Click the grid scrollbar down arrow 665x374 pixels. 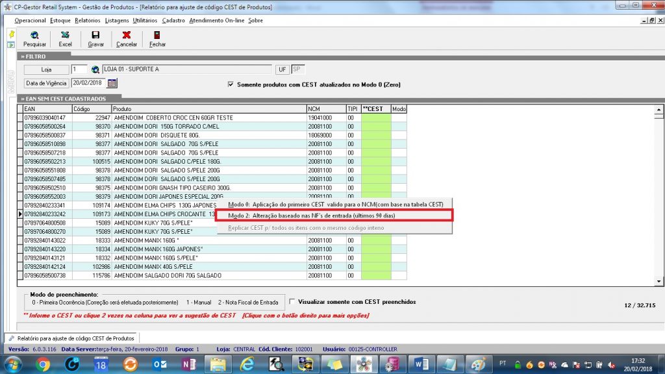click(659, 280)
